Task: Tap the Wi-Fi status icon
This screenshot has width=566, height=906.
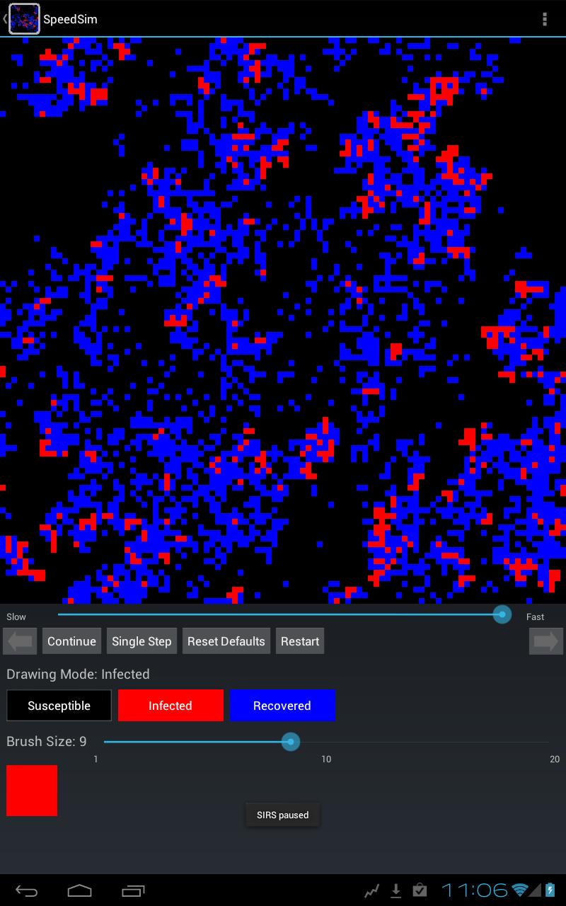Action: pyautogui.click(x=521, y=890)
